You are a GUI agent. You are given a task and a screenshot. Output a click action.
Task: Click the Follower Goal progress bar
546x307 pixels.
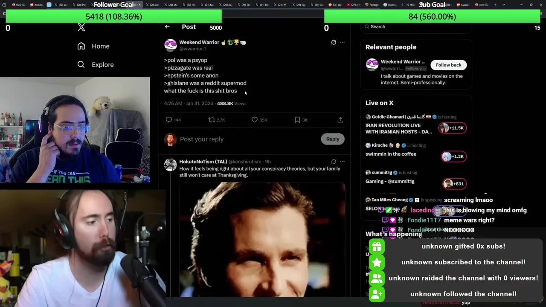pyautogui.click(x=113, y=17)
